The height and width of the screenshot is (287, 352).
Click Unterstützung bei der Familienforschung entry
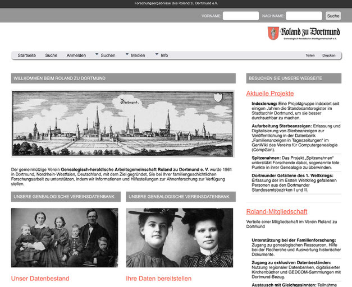tap(296, 247)
